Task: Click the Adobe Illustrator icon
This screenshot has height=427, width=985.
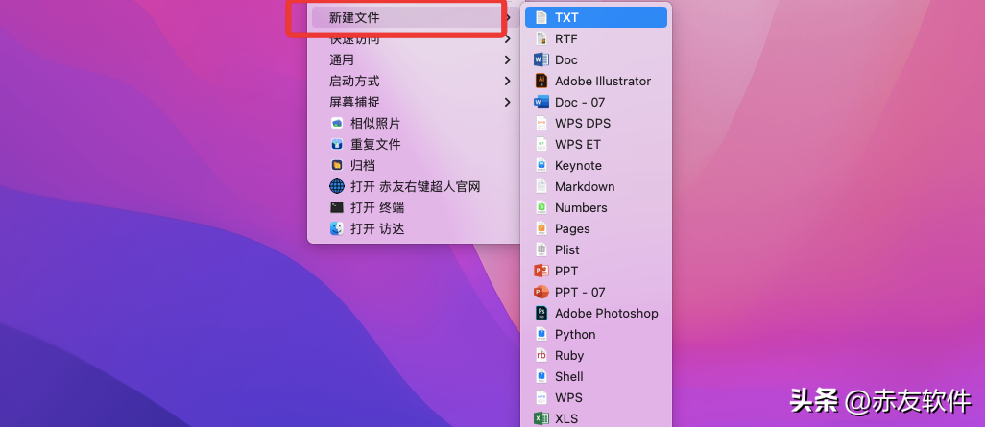Action: [x=541, y=81]
